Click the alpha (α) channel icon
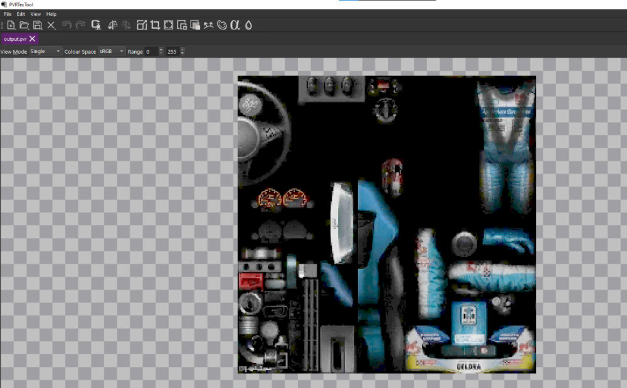 236,25
